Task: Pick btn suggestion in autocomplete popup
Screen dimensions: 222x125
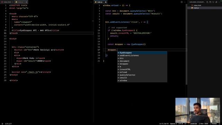Action: tap(142, 58)
